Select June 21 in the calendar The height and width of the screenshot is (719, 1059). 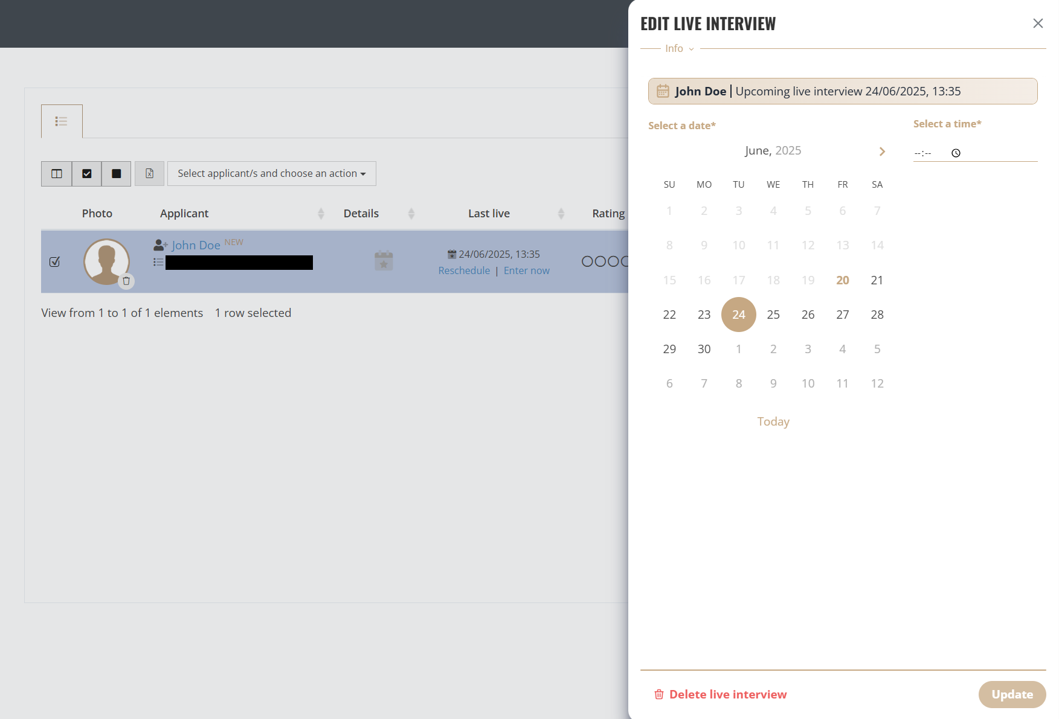click(x=877, y=280)
